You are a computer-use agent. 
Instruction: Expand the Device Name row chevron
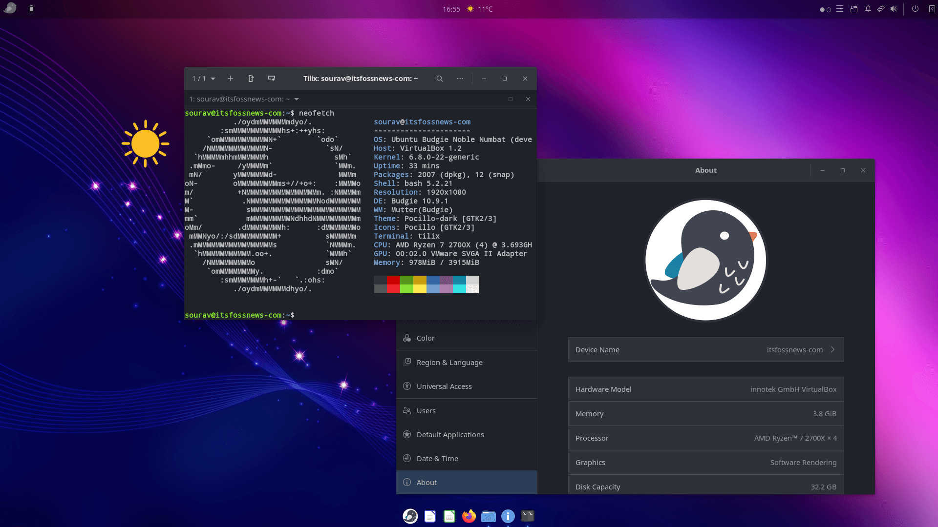click(832, 349)
